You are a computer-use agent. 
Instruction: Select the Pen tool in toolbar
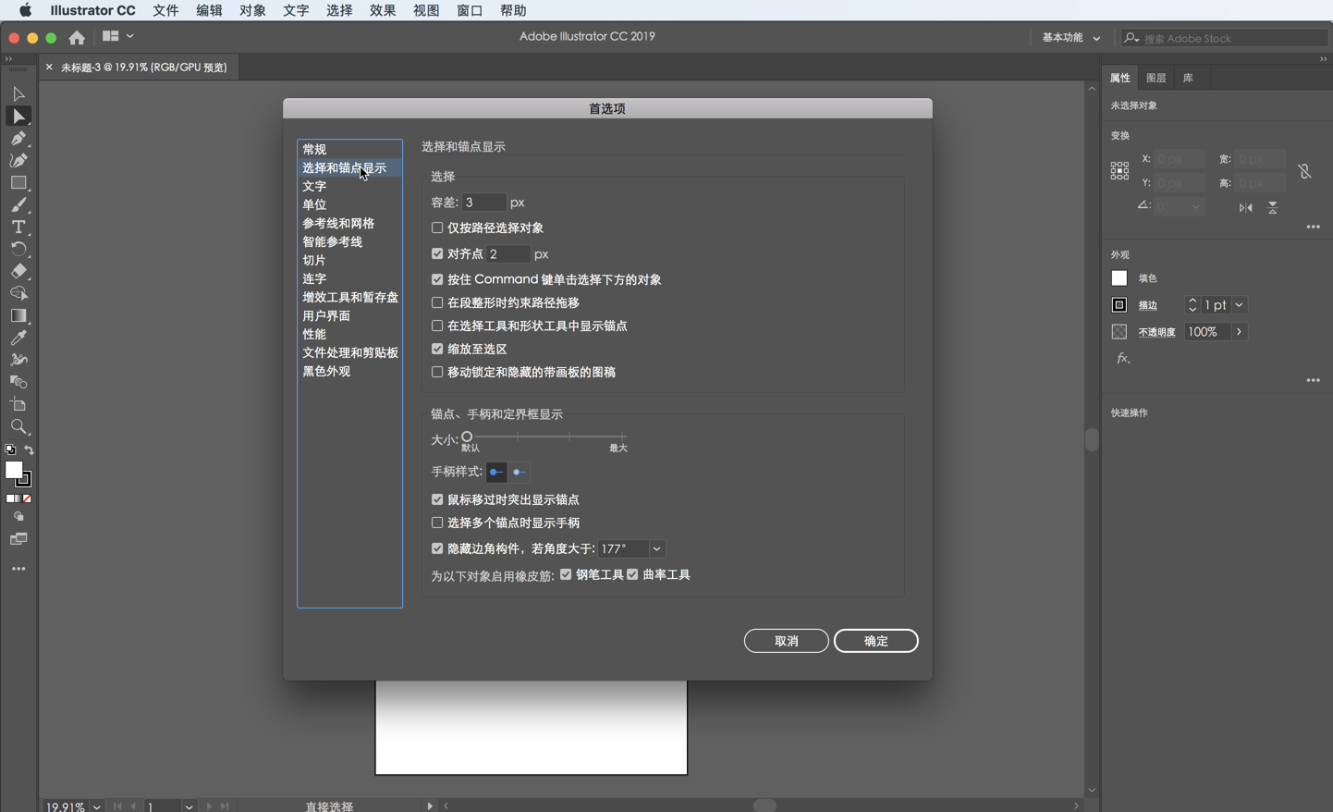pos(18,139)
